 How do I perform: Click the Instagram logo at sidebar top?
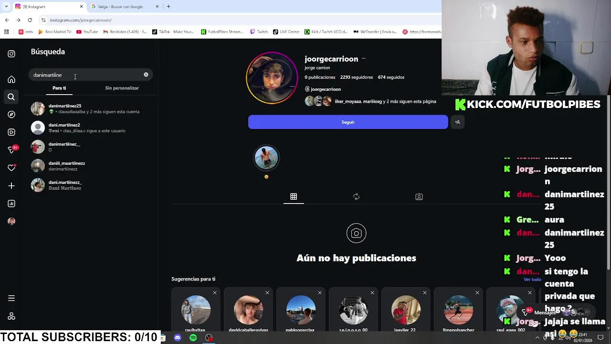[11, 54]
